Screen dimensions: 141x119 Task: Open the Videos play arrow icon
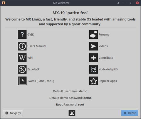pyautogui.click(x=93, y=46)
